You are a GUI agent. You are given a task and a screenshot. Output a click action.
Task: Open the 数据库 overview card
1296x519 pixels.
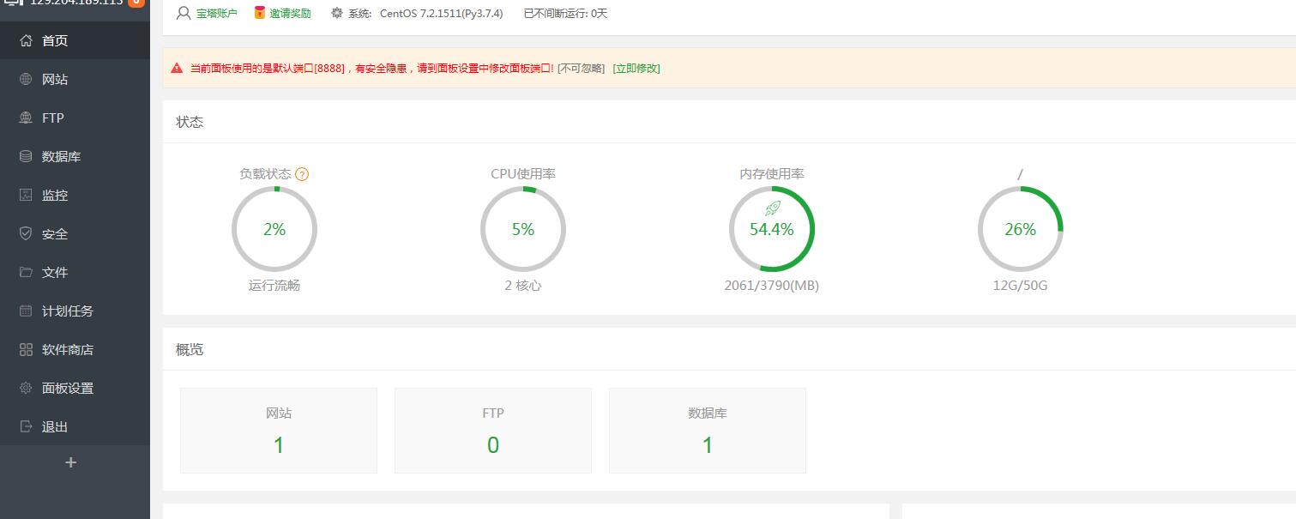(707, 430)
